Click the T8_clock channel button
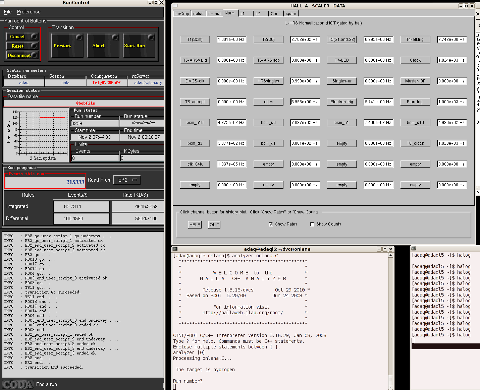This screenshot has width=480, height=390. pos(415,143)
